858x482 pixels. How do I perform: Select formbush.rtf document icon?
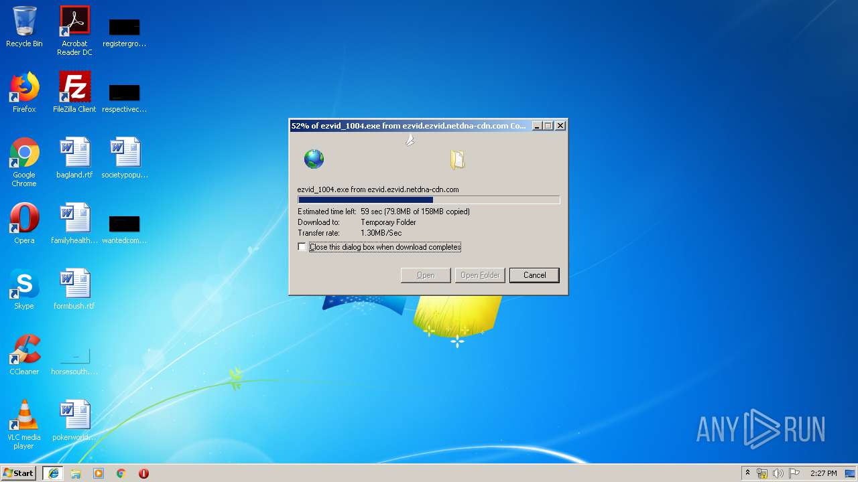click(74, 289)
